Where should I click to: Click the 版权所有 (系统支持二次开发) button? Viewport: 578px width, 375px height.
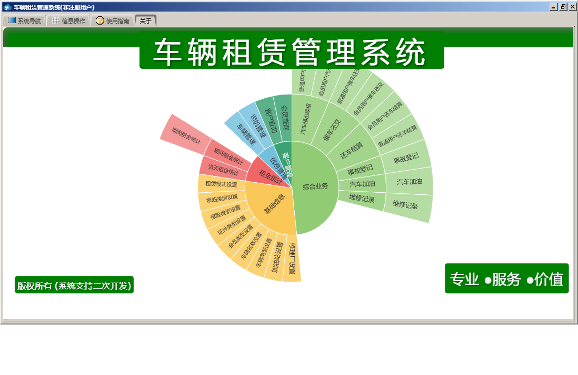coord(74,285)
